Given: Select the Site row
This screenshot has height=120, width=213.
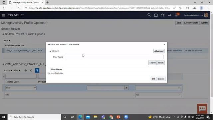Looking at the screenshot, I should click(93, 95).
